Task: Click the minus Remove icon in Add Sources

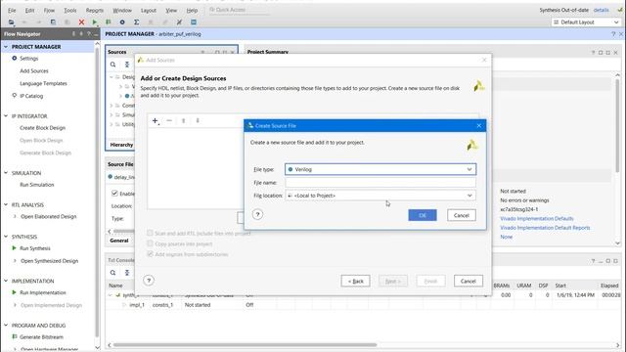Action: click(x=169, y=120)
